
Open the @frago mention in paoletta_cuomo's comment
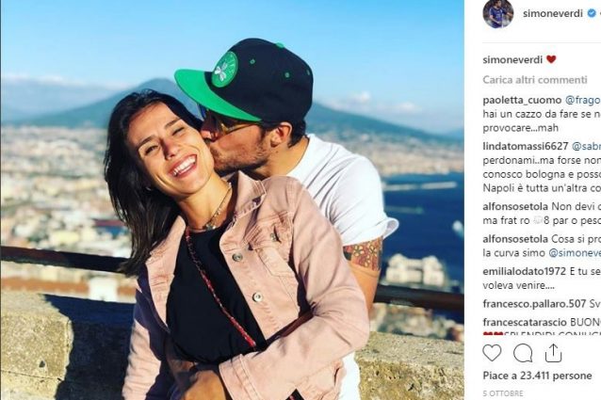[x=583, y=101]
